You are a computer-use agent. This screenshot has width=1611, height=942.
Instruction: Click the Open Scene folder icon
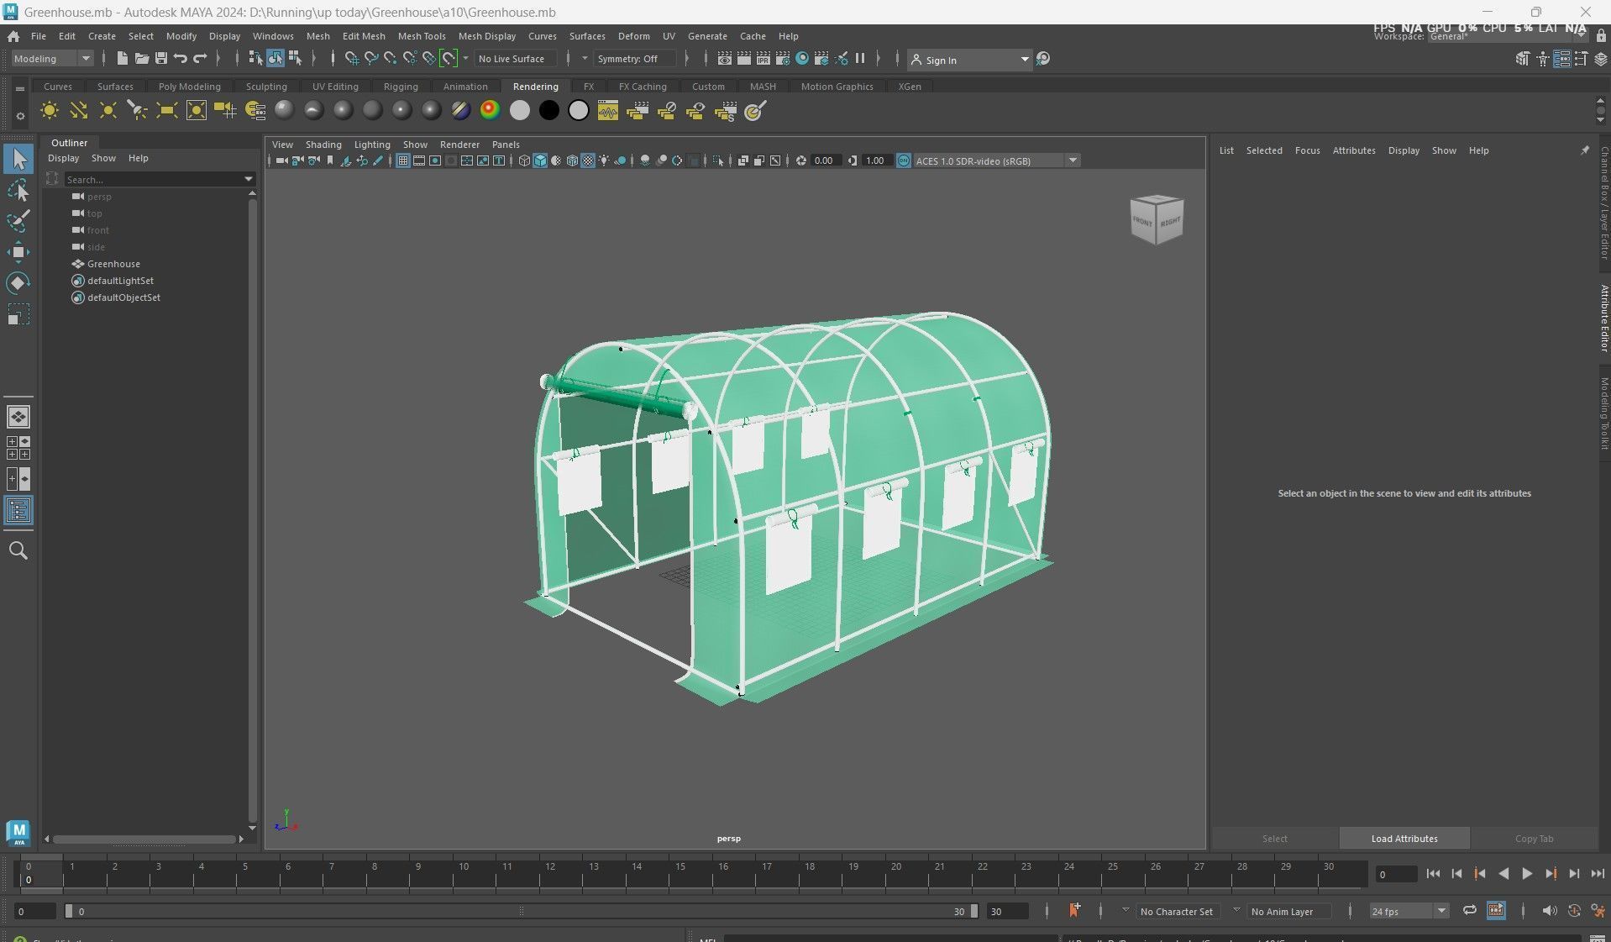click(141, 58)
